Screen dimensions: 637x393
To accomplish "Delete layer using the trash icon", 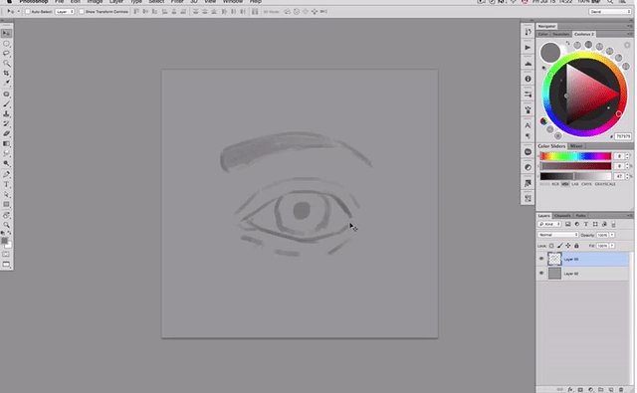I will (621, 389).
